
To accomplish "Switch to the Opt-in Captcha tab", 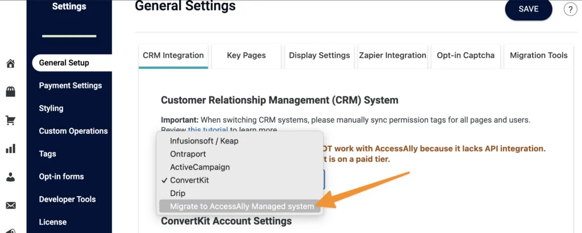I will coord(465,56).
